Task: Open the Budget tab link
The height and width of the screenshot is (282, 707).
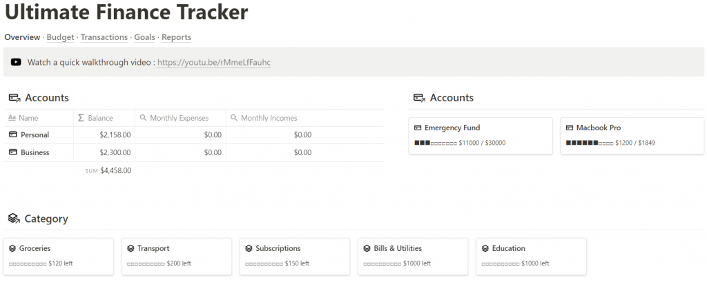Action: [60, 37]
